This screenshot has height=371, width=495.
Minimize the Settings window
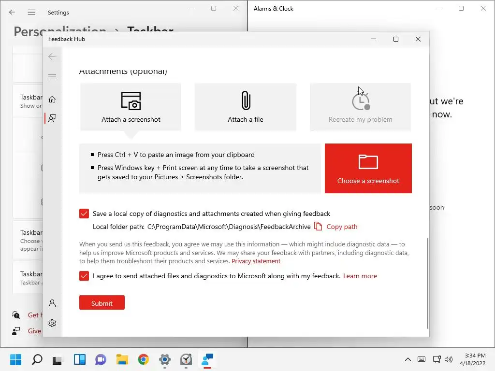(x=191, y=9)
